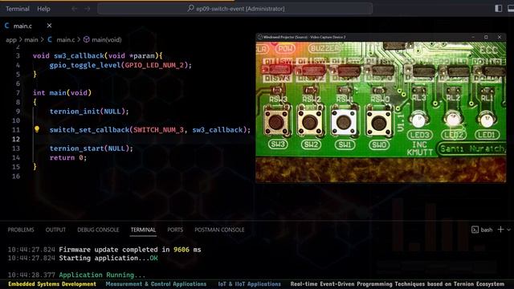The width and height of the screenshot is (514, 289).
Task: Open the Help menu
Action: click(x=43, y=9)
